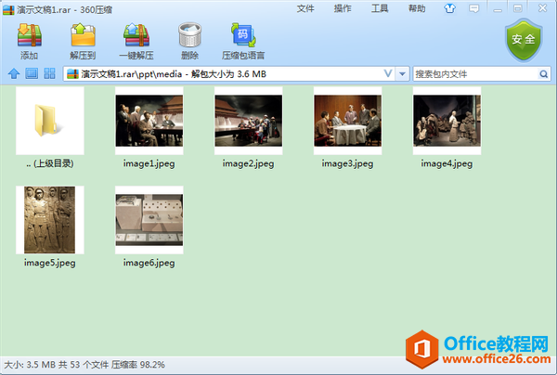This screenshot has width=557, height=375.
Task: Open the 帮助 (Help) menu
Action: pyautogui.click(x=417, y=8)
